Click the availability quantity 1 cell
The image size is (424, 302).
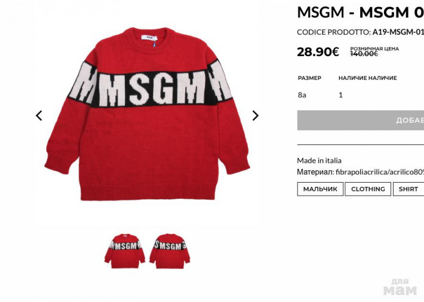click(341, 95)
